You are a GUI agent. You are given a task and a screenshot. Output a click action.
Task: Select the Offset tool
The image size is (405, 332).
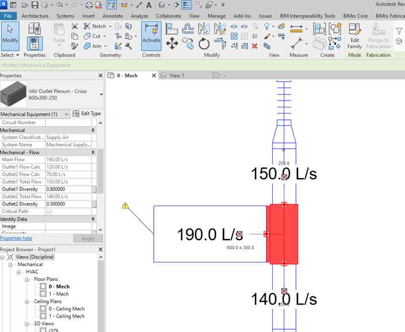coord(188,29)
